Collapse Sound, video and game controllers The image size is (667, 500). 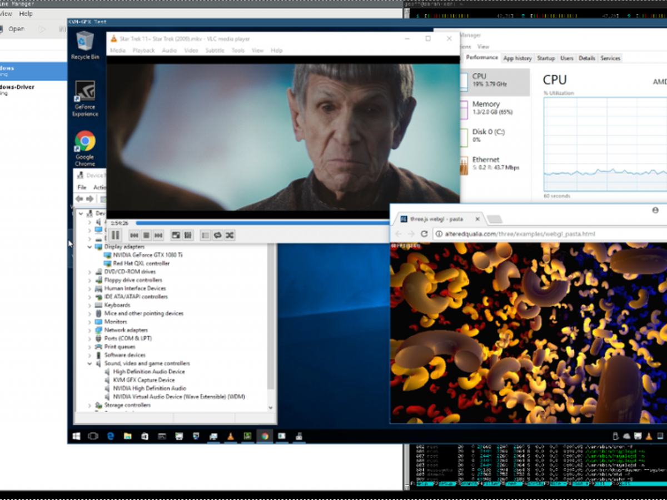click(x=90, y=363)
